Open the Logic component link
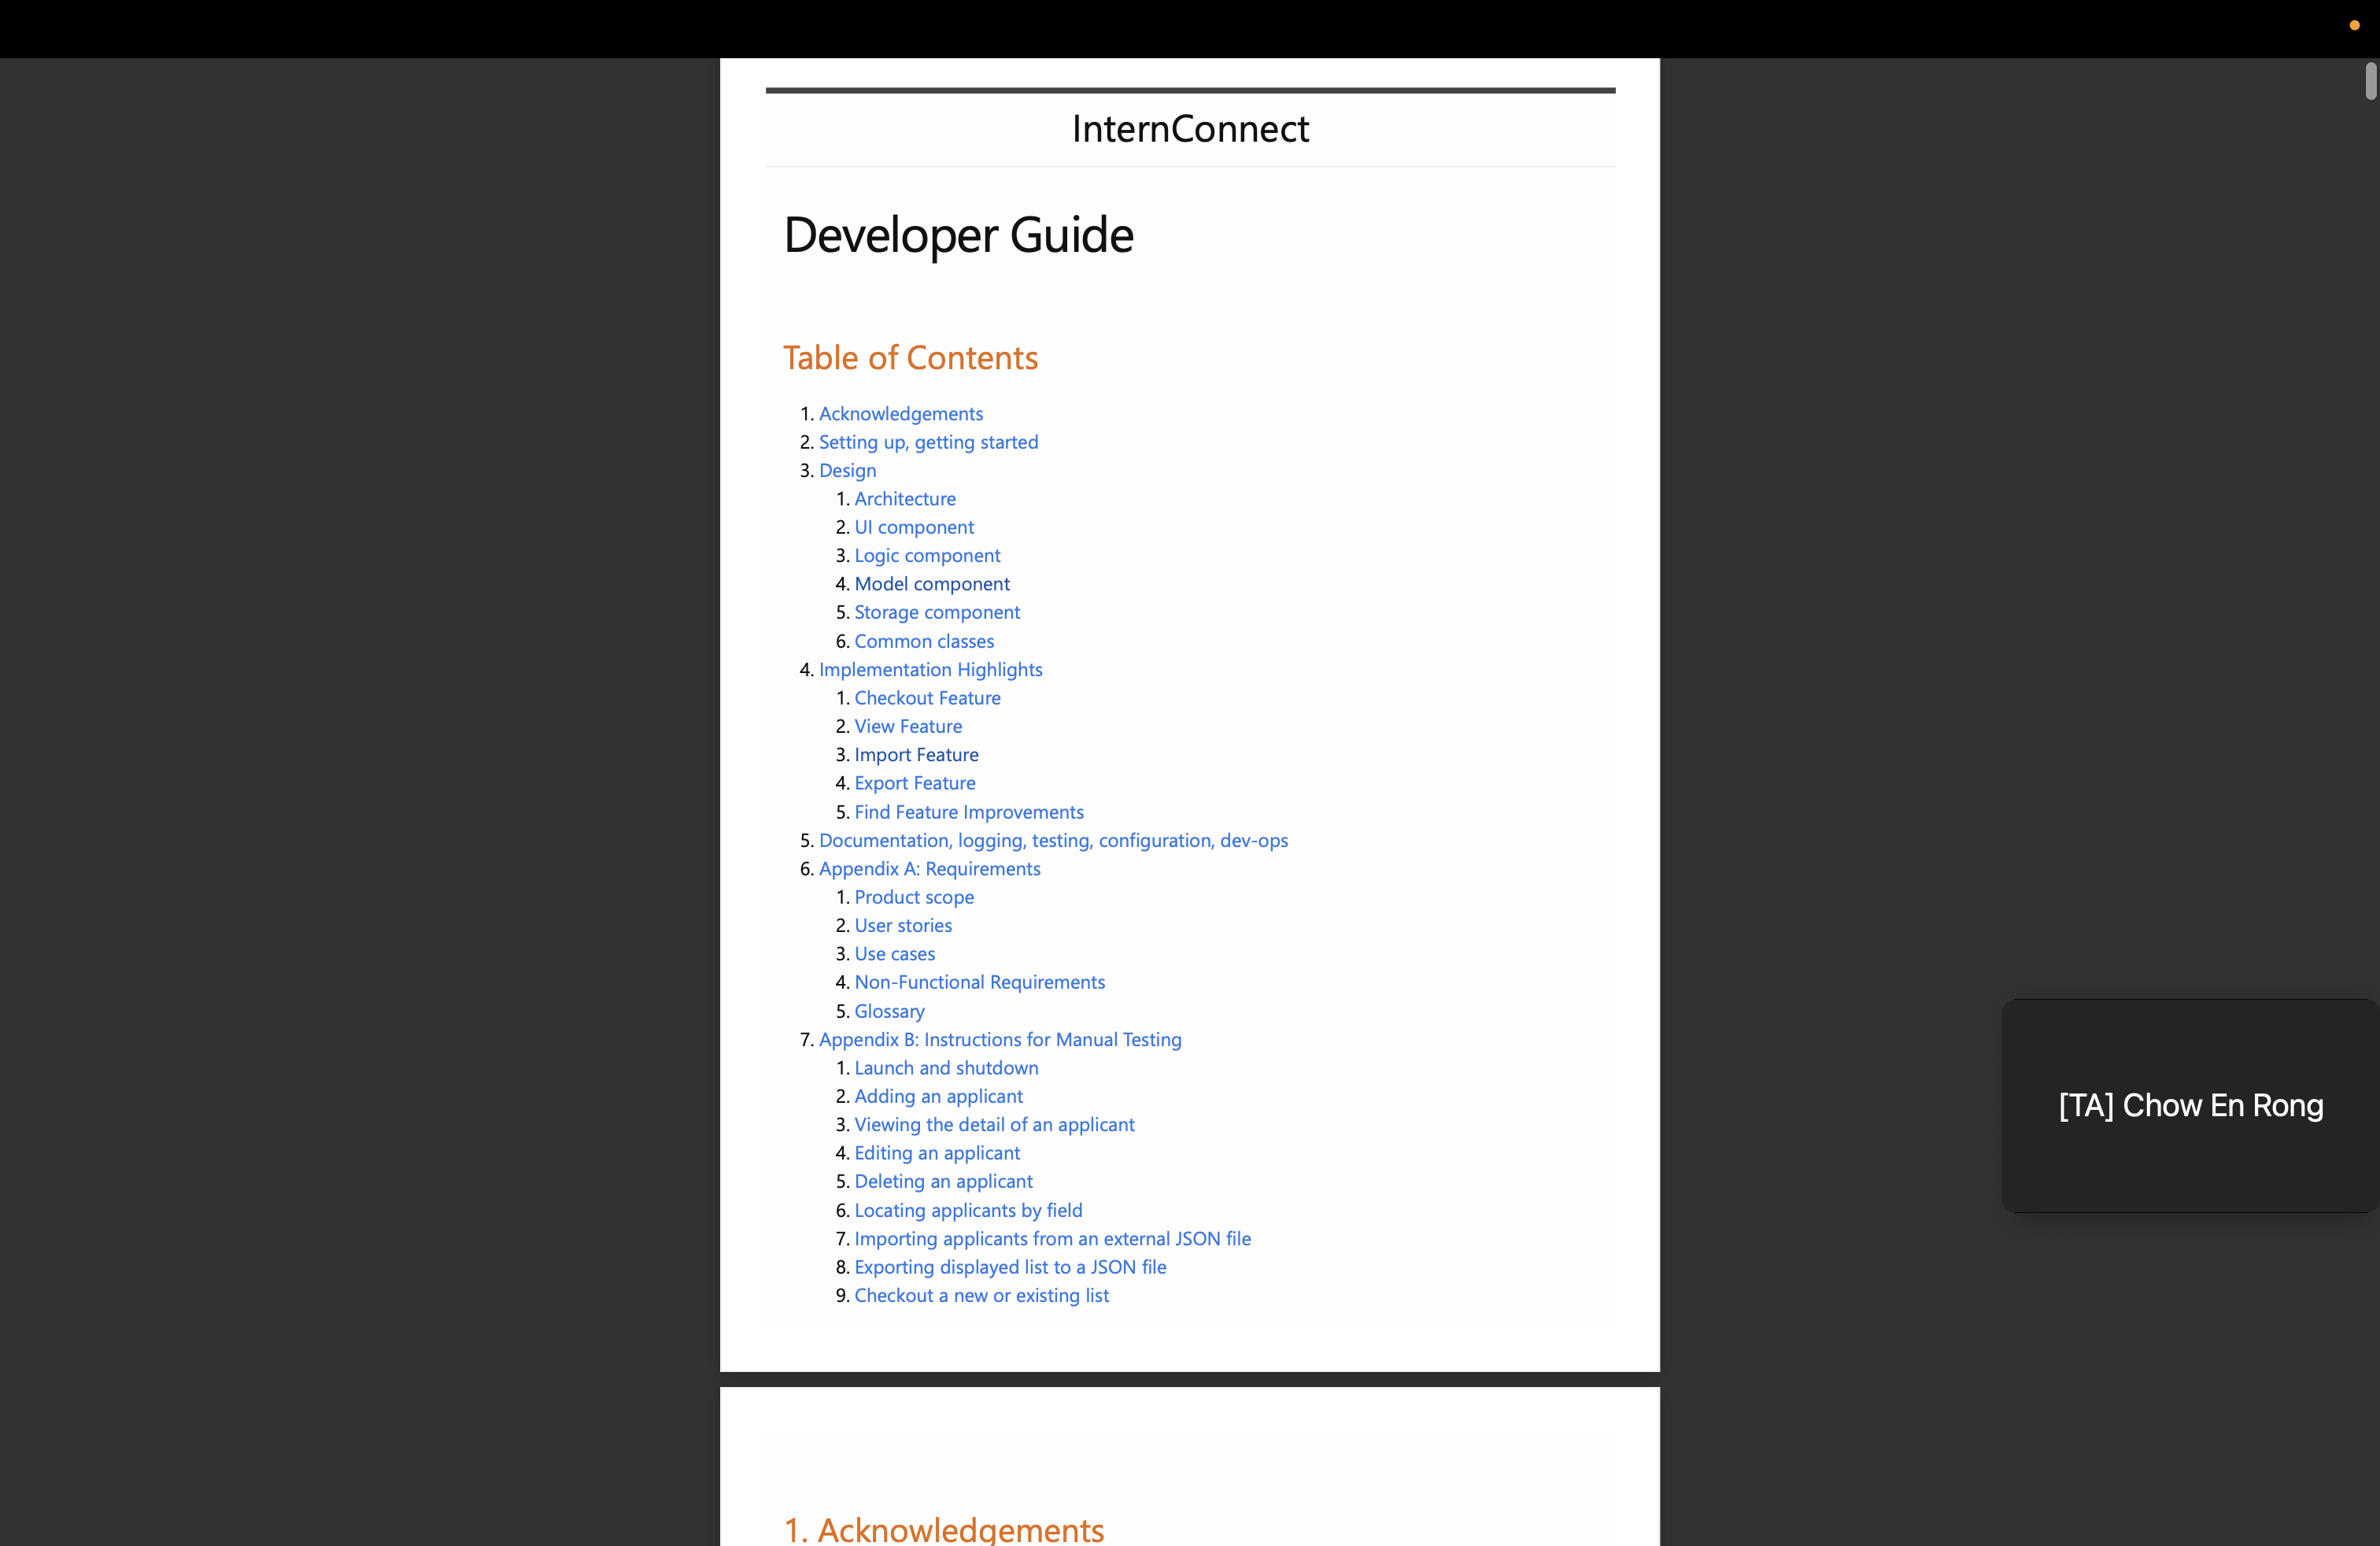The width and height of the screenshot is (2380, 1546). click(926, 555)
